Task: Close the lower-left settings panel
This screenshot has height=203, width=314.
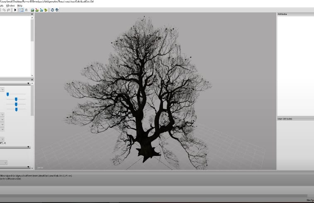Action: 32,79
